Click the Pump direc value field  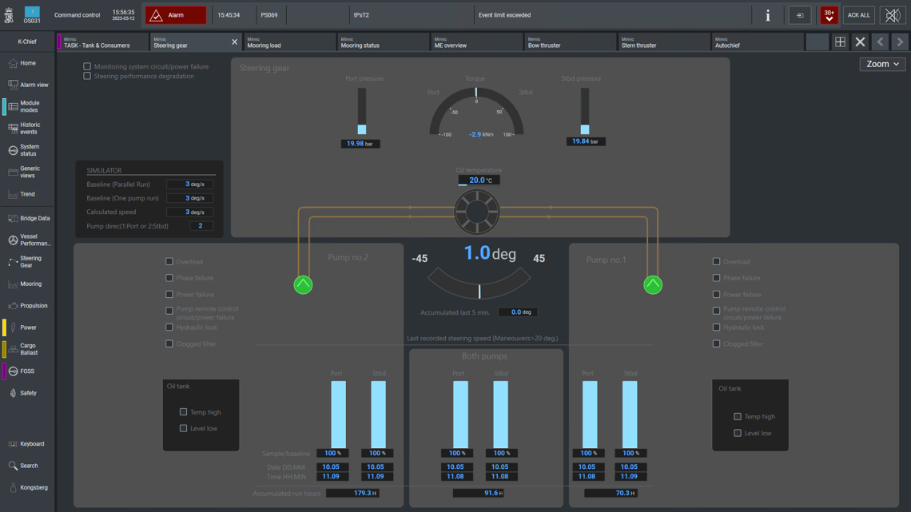[201, 226]
